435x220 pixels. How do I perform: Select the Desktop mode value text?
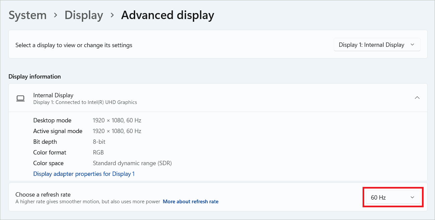[117, 120]
